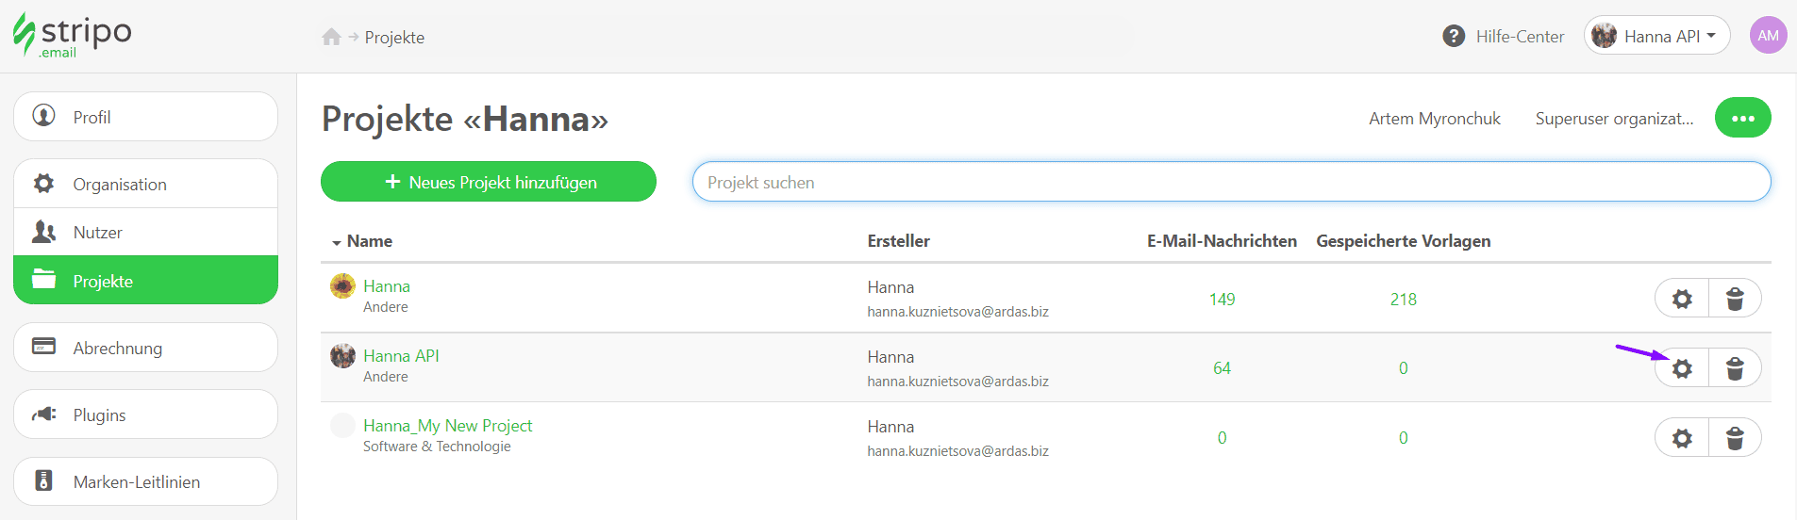Click the Ersteller column header

tap(898, 241)
